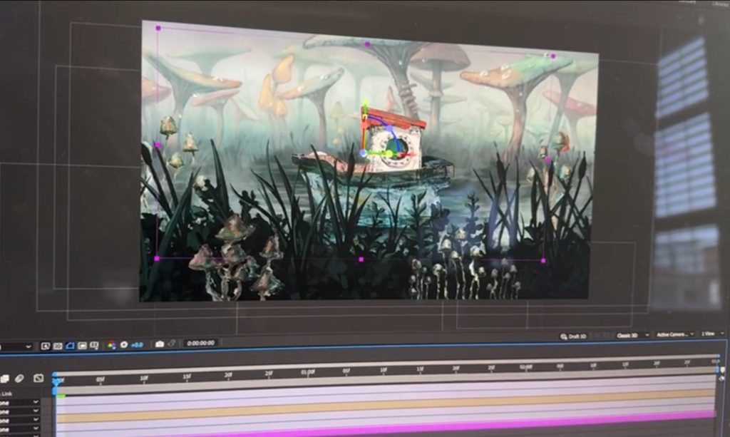
Task: Open the Graph Editor from timeline header
Action: (38, 378)
